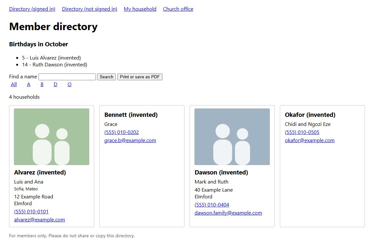Image resolution: width=374 pixels, height=246 pixels.
Task: Click the children names "Sofia, Mateo"
Action: coord(26,189)
